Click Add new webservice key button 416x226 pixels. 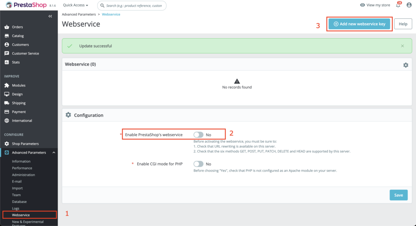359,24
